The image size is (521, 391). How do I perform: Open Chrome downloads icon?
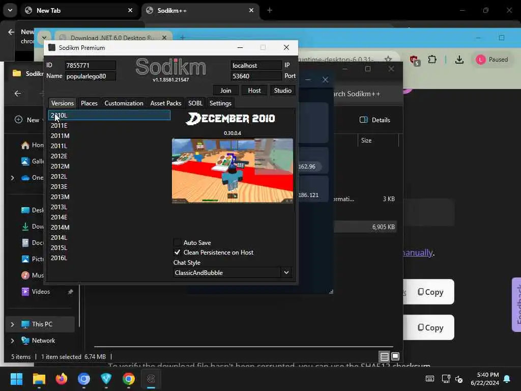[x=459, y=60]
